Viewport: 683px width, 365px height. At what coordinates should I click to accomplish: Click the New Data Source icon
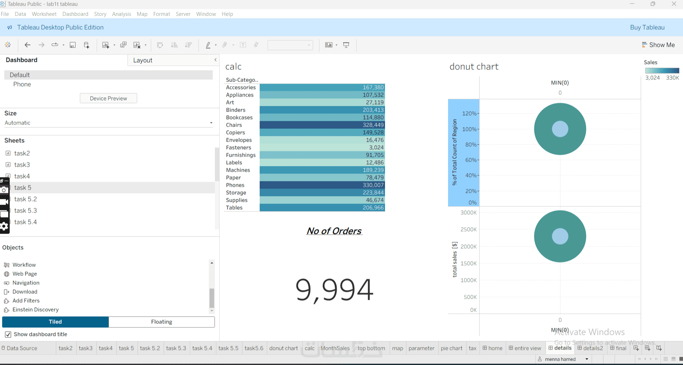click(87, 45)
